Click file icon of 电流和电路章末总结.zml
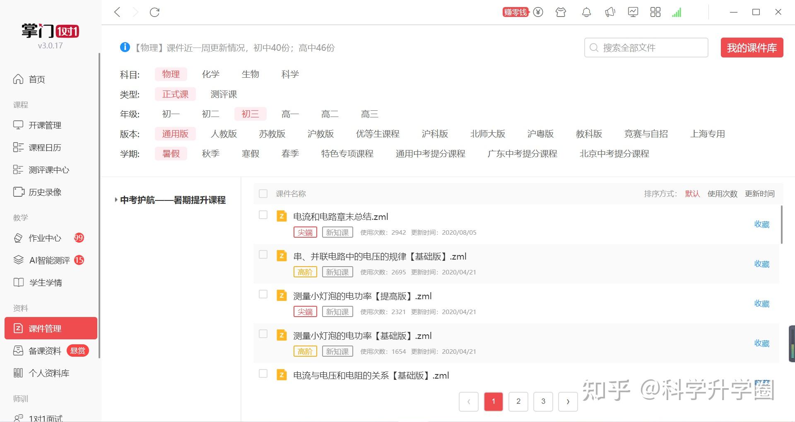This screenshot has height=422, width=795. pyautogui.click(x=282, y=216)
